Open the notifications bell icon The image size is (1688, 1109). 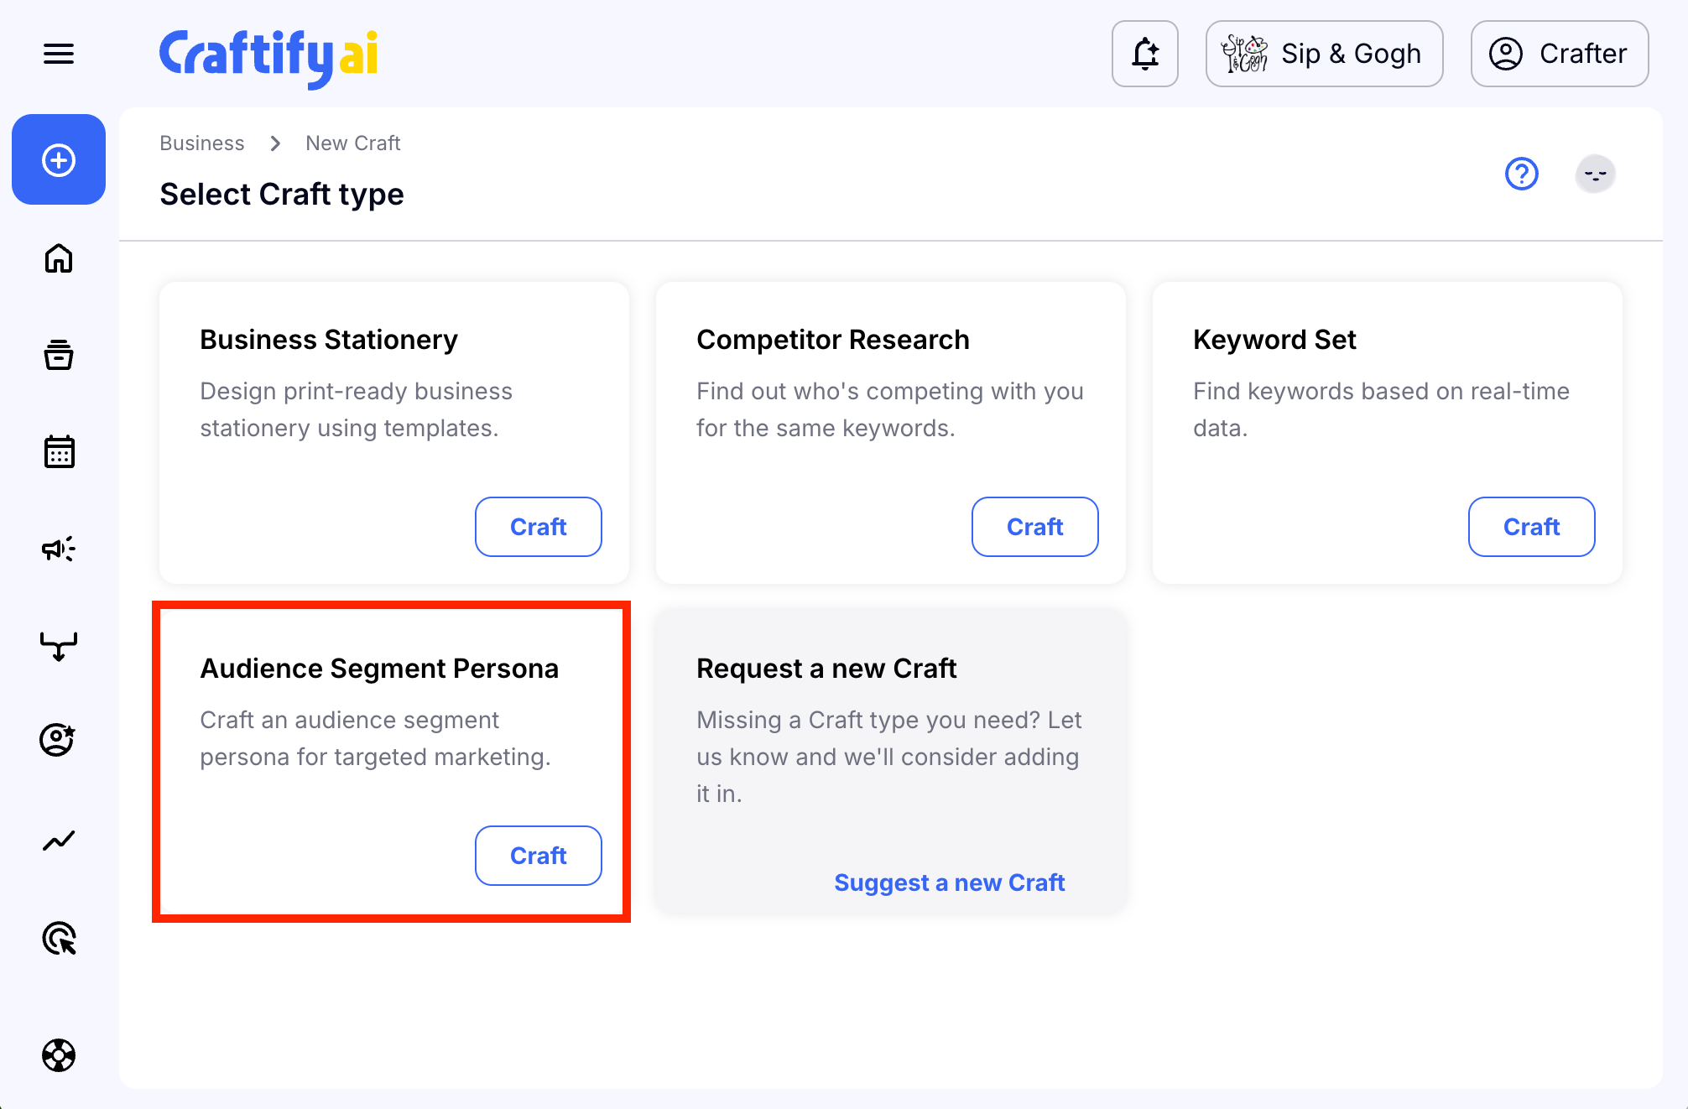[1145, 55]
